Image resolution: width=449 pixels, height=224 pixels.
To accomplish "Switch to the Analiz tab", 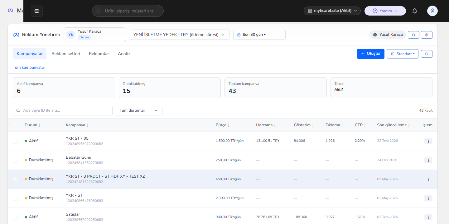I will [x=124, y=54].
